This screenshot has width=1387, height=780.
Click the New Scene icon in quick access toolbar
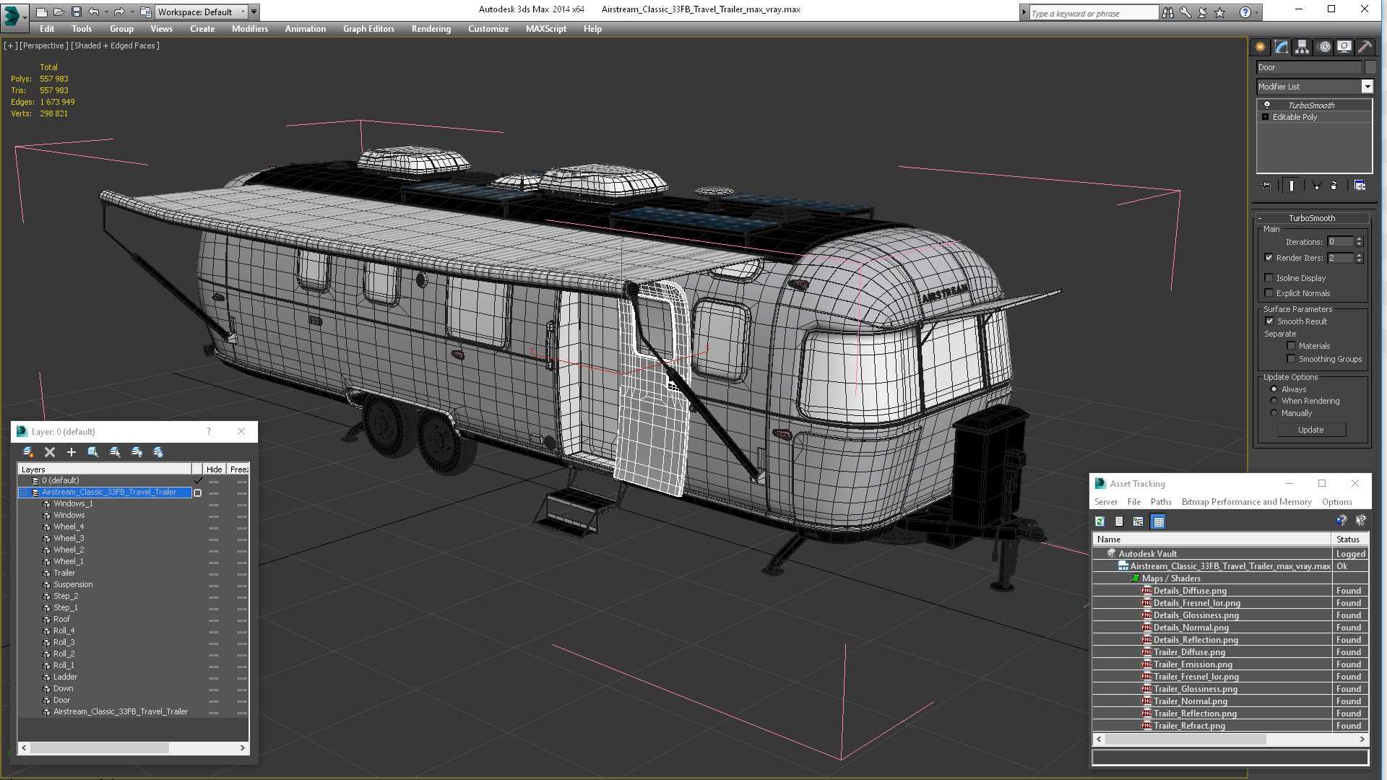tap(41, 12)
